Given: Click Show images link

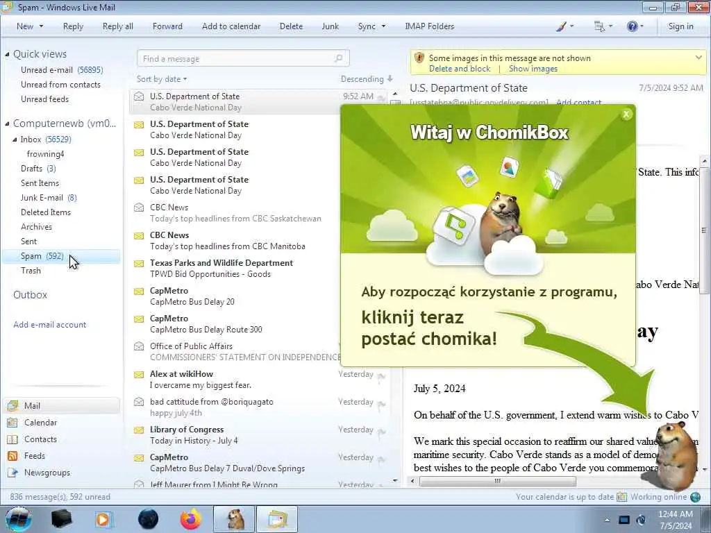Looking at the screenshot, I should click(533, 69).
